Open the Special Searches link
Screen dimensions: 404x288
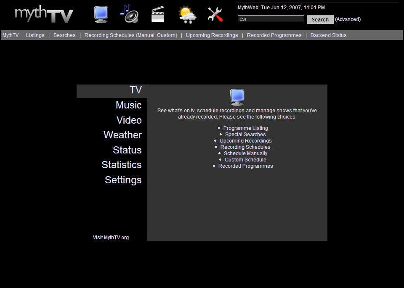pyautogui.click(x=245, y=135)
